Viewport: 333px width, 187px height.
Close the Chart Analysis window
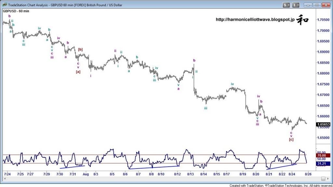(326, 5)
